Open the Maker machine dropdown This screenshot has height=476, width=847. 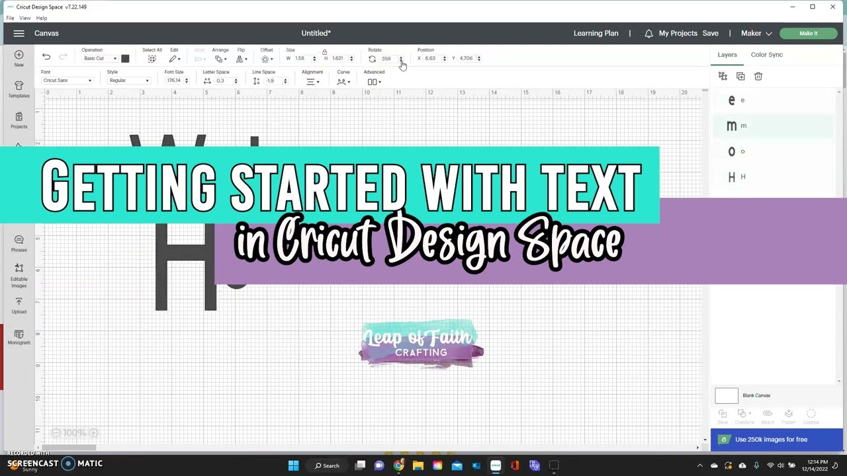tap(756, 33)
